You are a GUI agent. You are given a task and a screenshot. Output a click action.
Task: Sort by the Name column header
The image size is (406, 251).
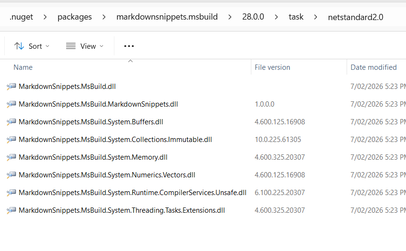click(23, 67)
